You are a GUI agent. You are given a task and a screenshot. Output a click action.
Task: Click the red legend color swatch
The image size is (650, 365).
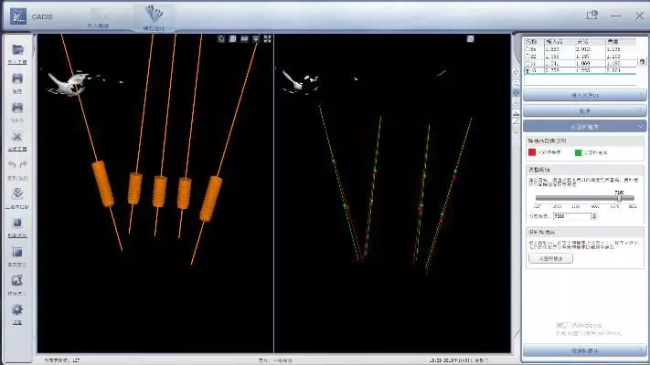[x=532, y=152]
